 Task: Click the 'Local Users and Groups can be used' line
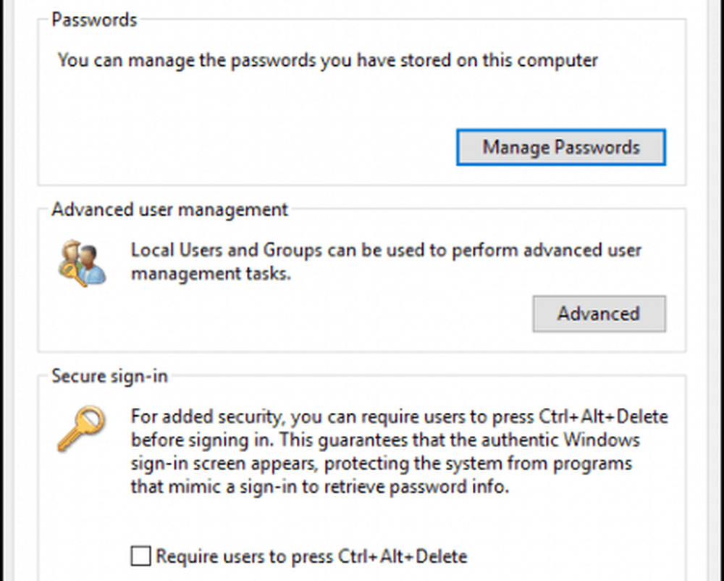[x=386, y=251]
